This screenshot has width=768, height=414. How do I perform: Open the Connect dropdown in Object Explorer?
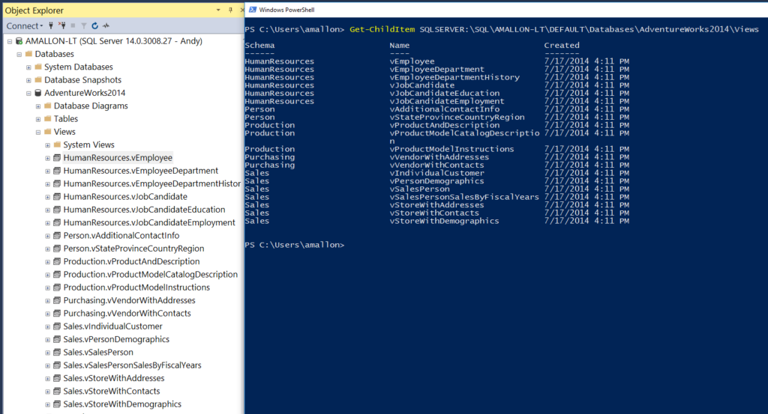25,26
